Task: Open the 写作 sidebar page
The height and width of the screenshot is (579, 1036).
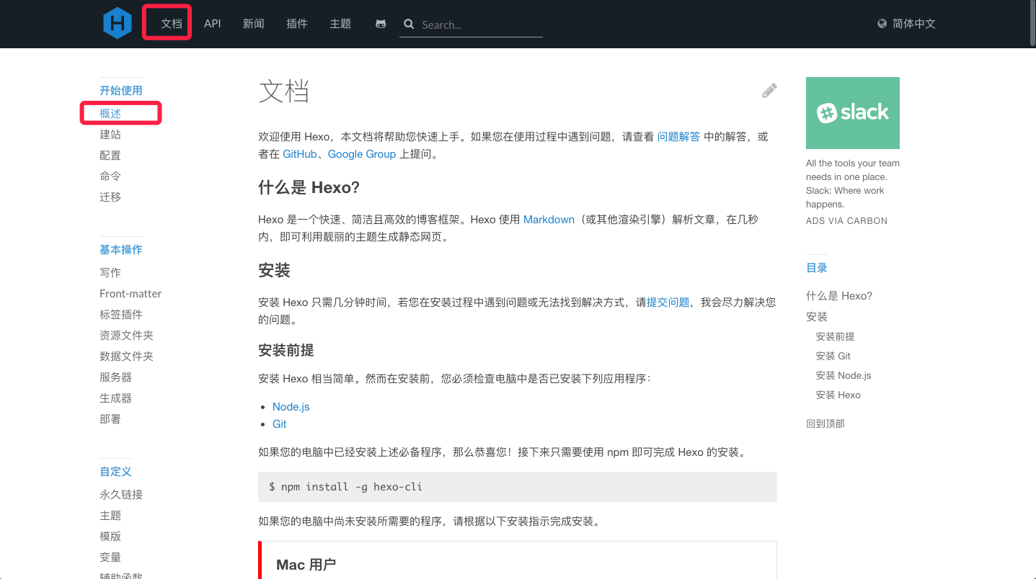Action: 110,272
